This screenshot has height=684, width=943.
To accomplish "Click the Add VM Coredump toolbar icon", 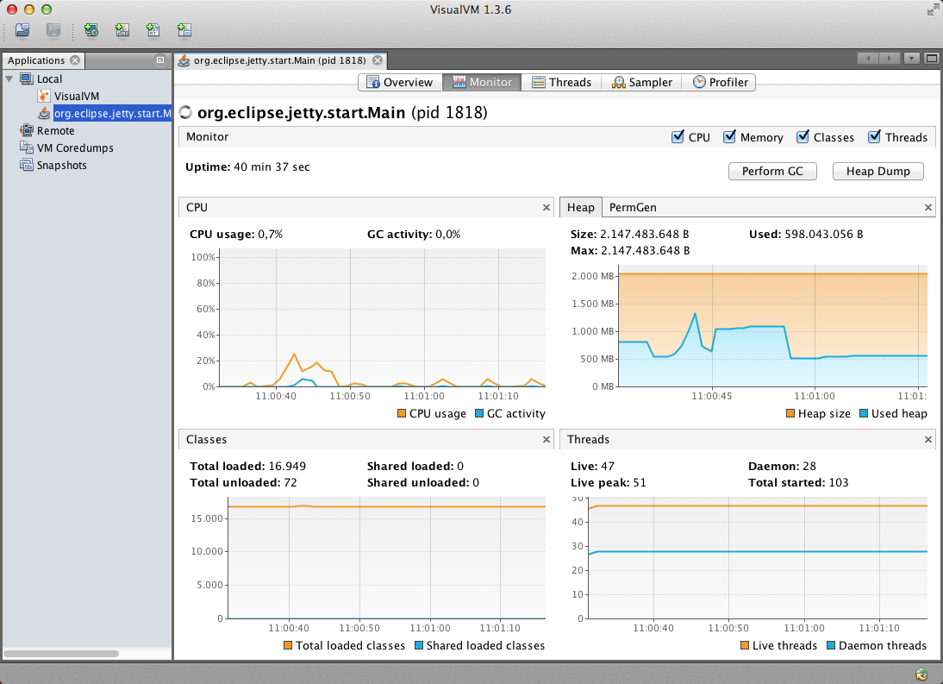I will [x=153, y=29].
